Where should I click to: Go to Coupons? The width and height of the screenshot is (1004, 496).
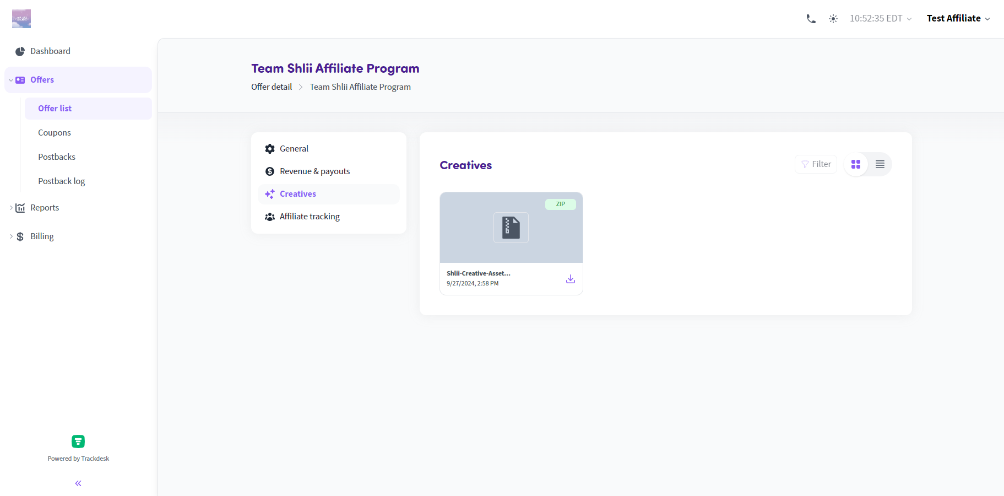(88, 133)
